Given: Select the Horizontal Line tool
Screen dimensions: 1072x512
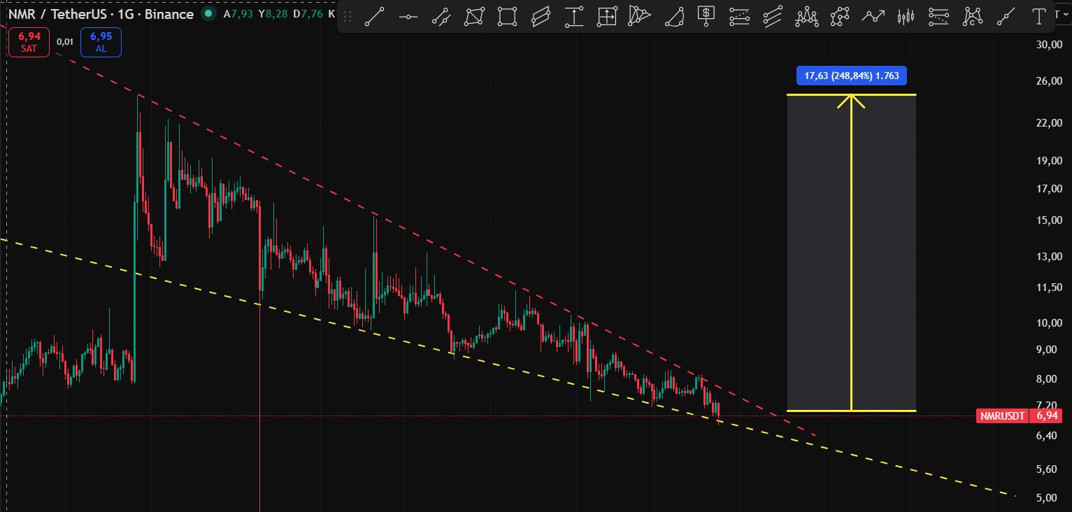Looking at the screenshot, I should (408, 16).
